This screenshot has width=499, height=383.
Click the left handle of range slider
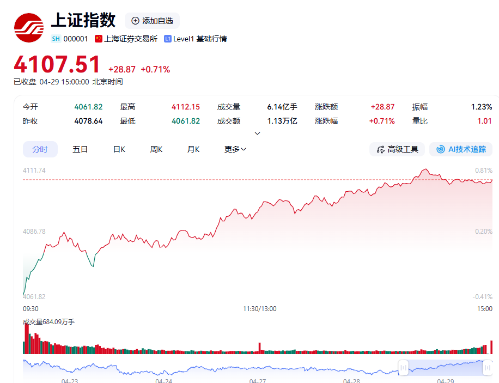click(x=403, y=368)
